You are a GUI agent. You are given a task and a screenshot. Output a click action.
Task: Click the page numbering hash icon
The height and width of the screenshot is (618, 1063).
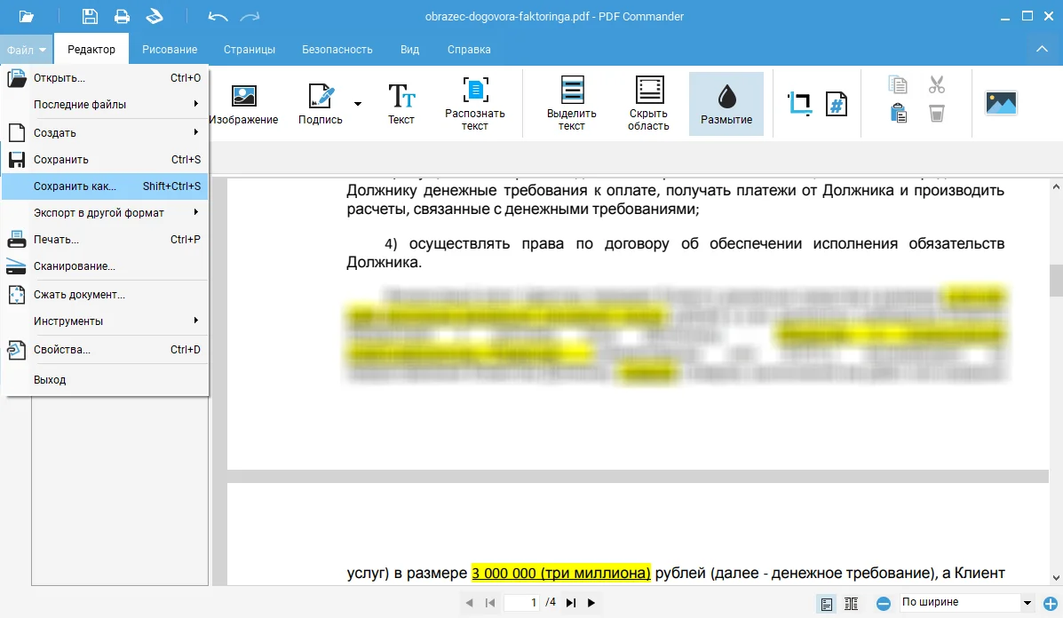point(836,103)
